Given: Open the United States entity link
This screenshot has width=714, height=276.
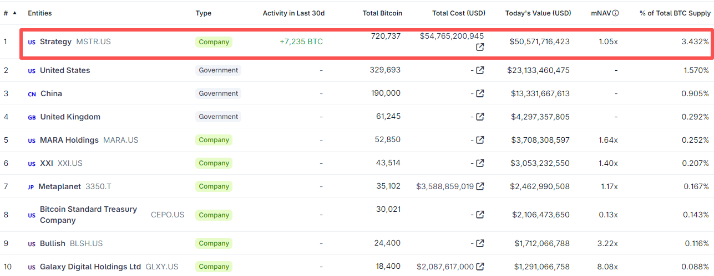Looking at the screenshot, I should tap(65, 70).
